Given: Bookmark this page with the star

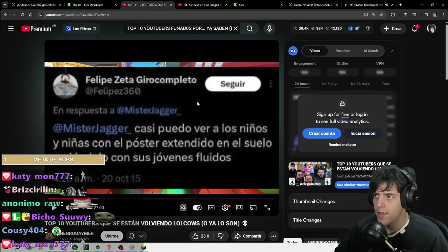Looking at the screenshot, I should click(381, 15).
